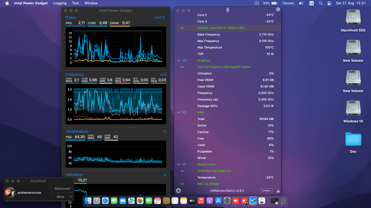Viewport: 371px width, 208px height.
Task: Select the Intel Power Gadget Dock icon
Action: 253,201
